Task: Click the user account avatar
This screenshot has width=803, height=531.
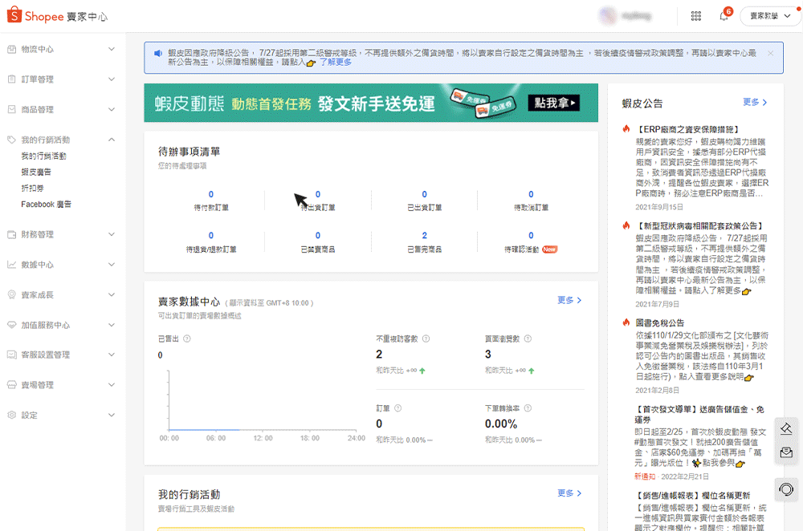Action: tap(608, 16)
